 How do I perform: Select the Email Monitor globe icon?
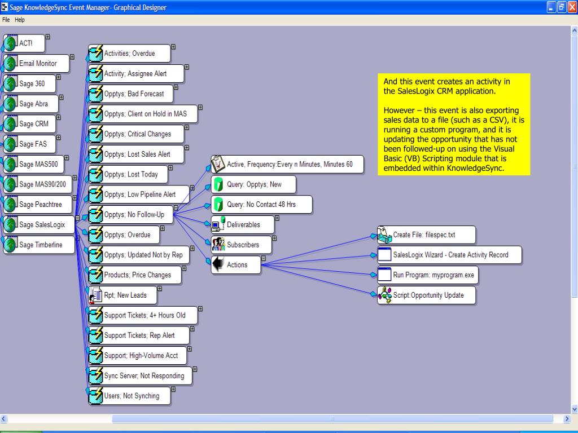[11, 63]
